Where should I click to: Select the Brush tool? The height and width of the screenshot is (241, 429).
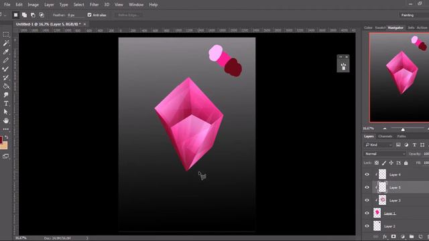click(x=6, y=69)
